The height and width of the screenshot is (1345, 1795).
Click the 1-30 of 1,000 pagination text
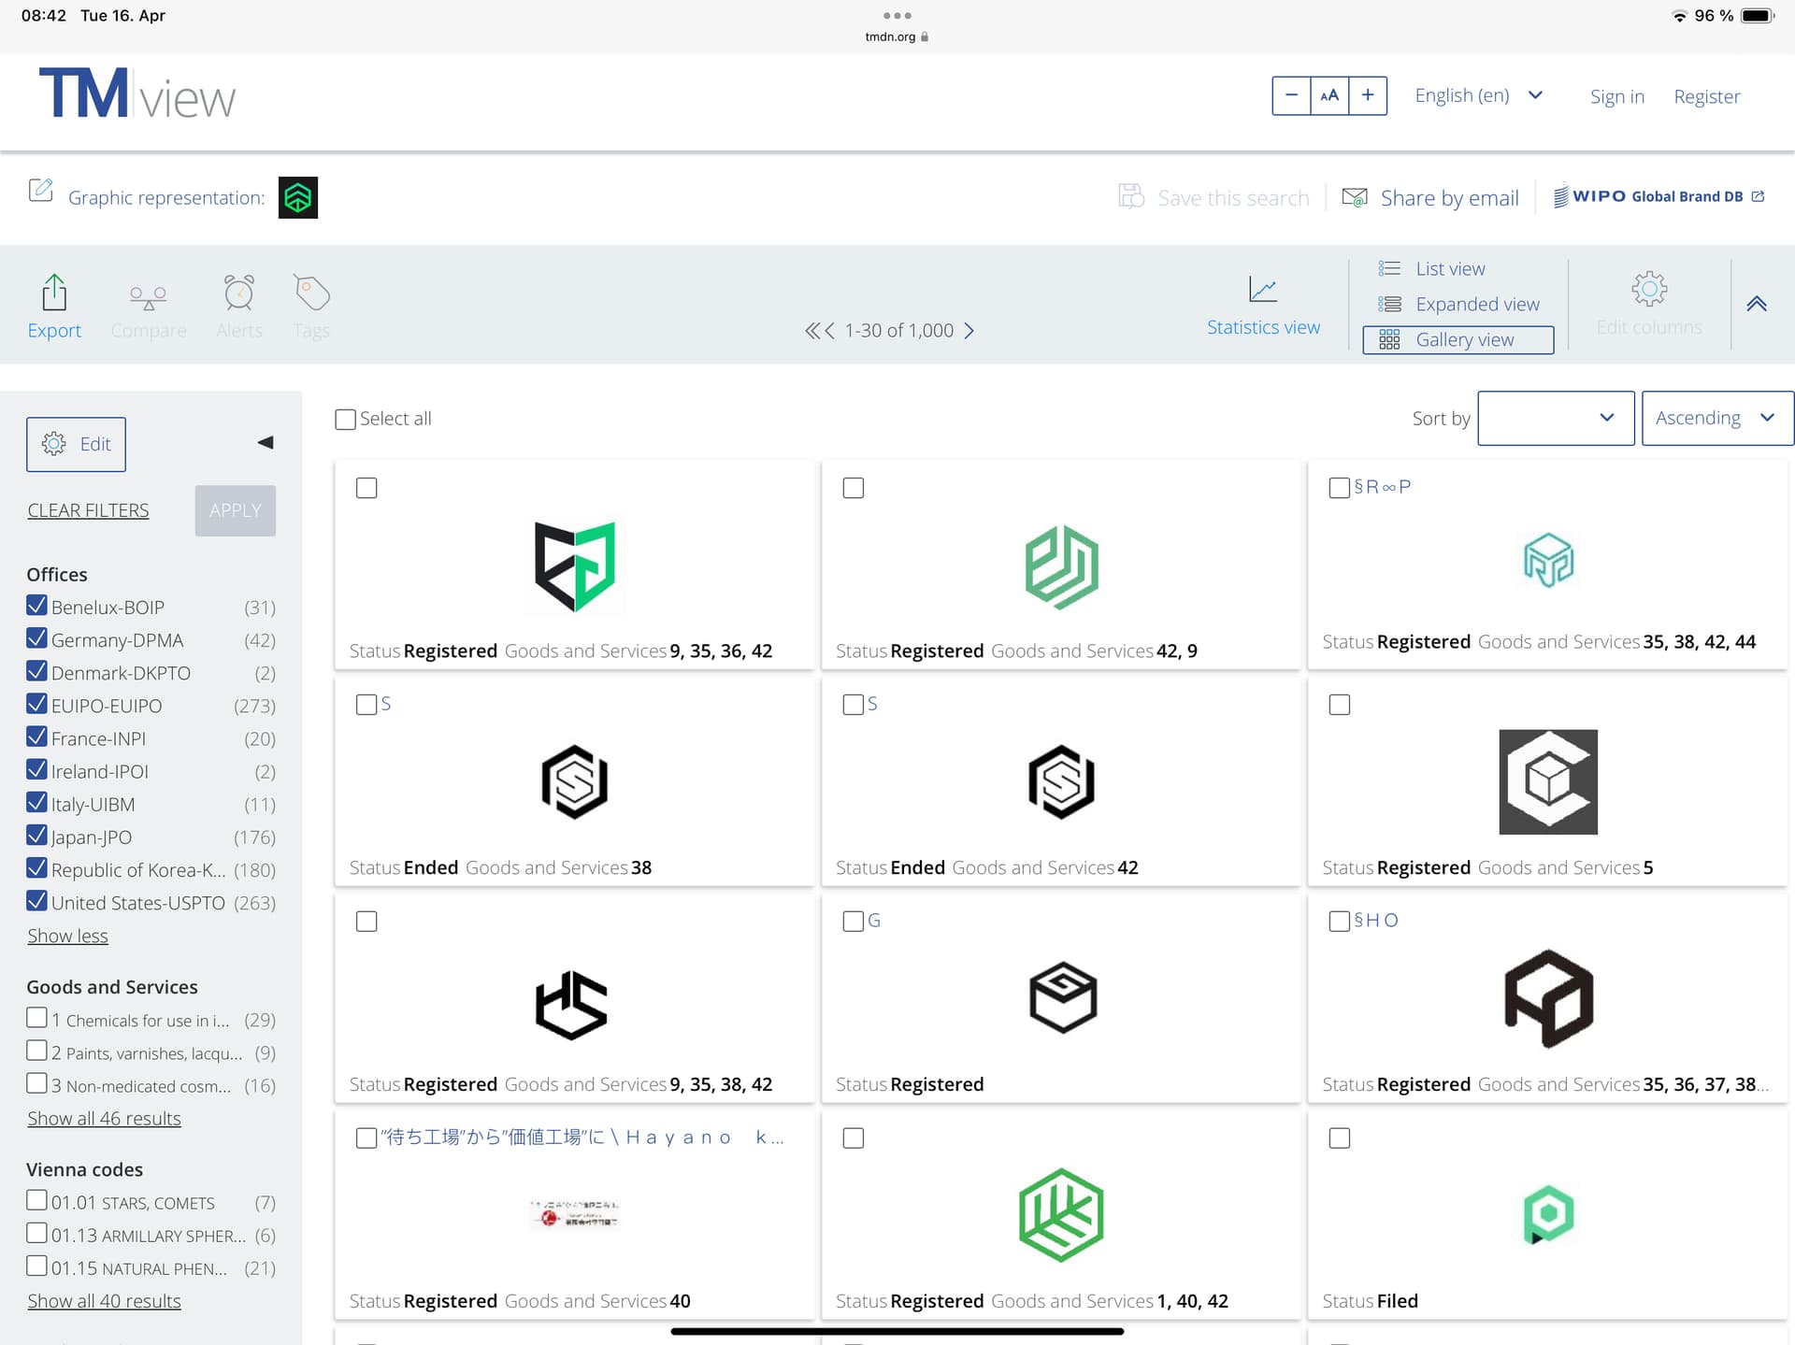[898, 330]
